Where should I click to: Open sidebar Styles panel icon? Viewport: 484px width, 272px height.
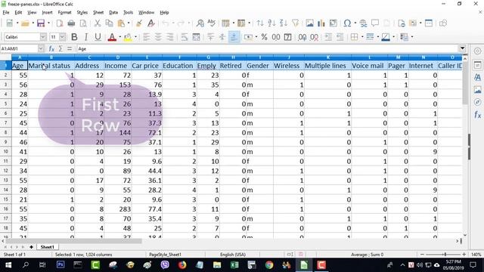pos(477,77)
